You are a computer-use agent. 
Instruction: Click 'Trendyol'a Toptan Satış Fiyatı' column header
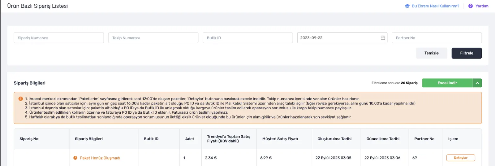(x=229, y=139)
